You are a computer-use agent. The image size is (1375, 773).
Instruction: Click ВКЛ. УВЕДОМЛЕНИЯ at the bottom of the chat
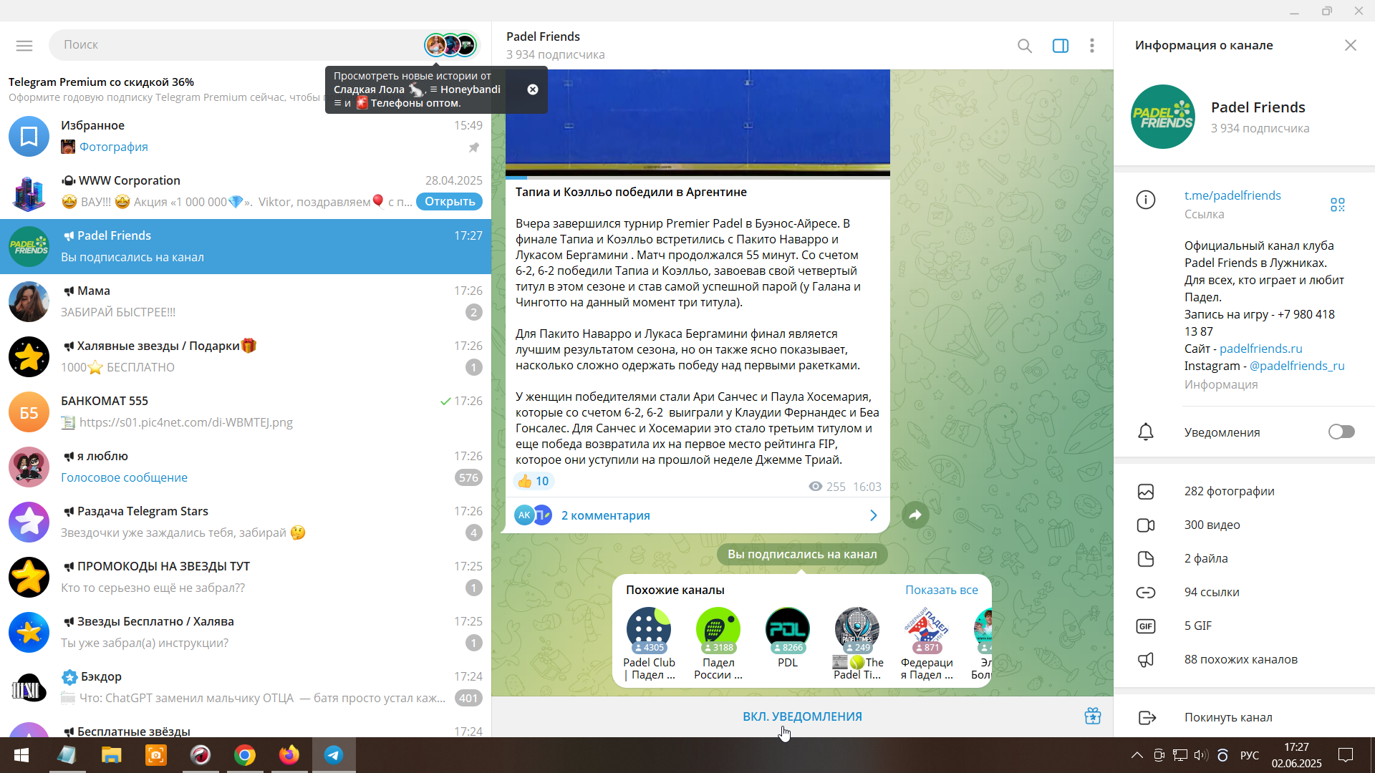(802, 716)
